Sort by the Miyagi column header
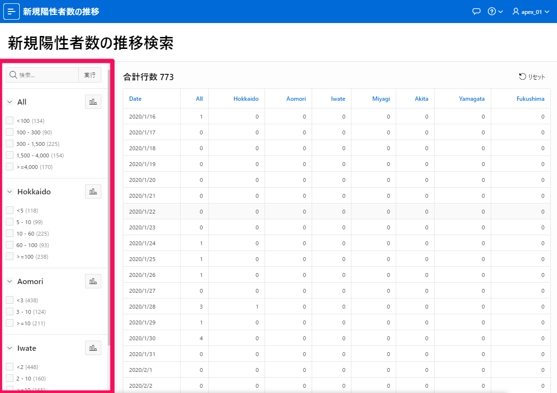This screenshot has width=557, height=393. tap(381, 99)
